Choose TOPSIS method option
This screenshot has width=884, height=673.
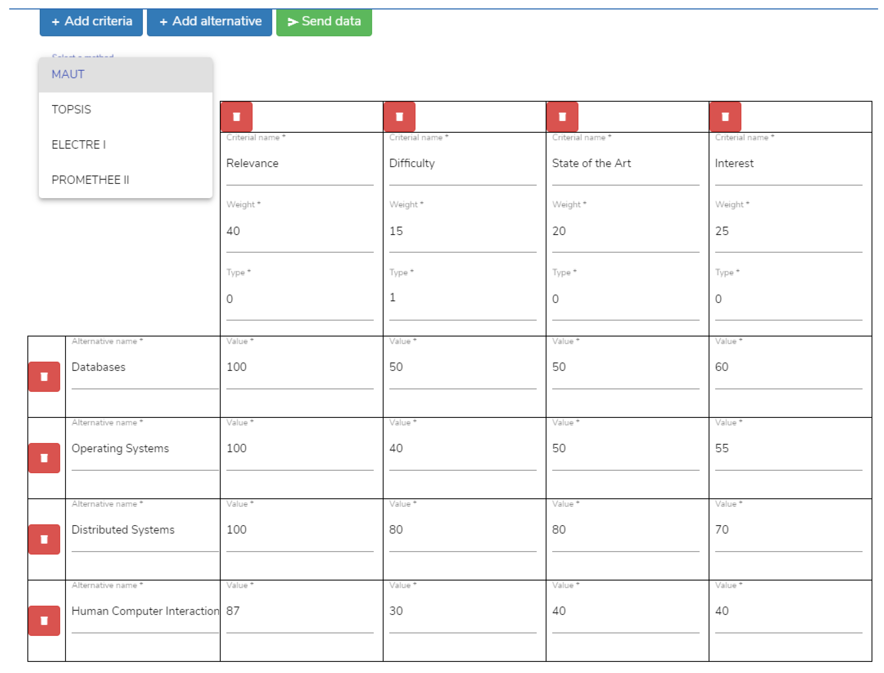(x=125, y=109)
